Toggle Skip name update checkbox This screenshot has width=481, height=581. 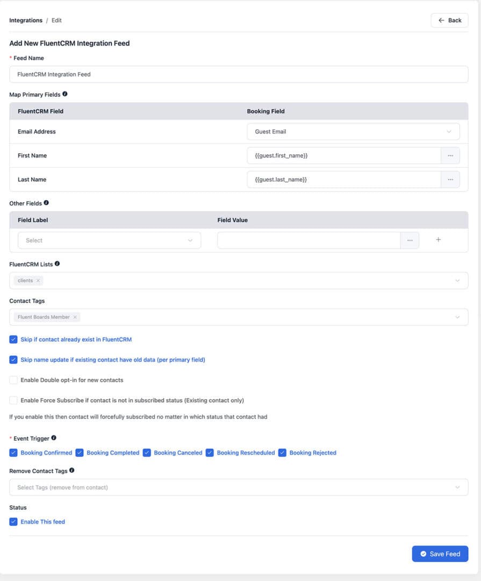(x=13, y=360)
